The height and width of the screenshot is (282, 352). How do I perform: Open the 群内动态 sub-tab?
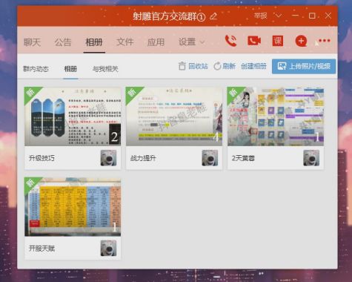(36, 69)
